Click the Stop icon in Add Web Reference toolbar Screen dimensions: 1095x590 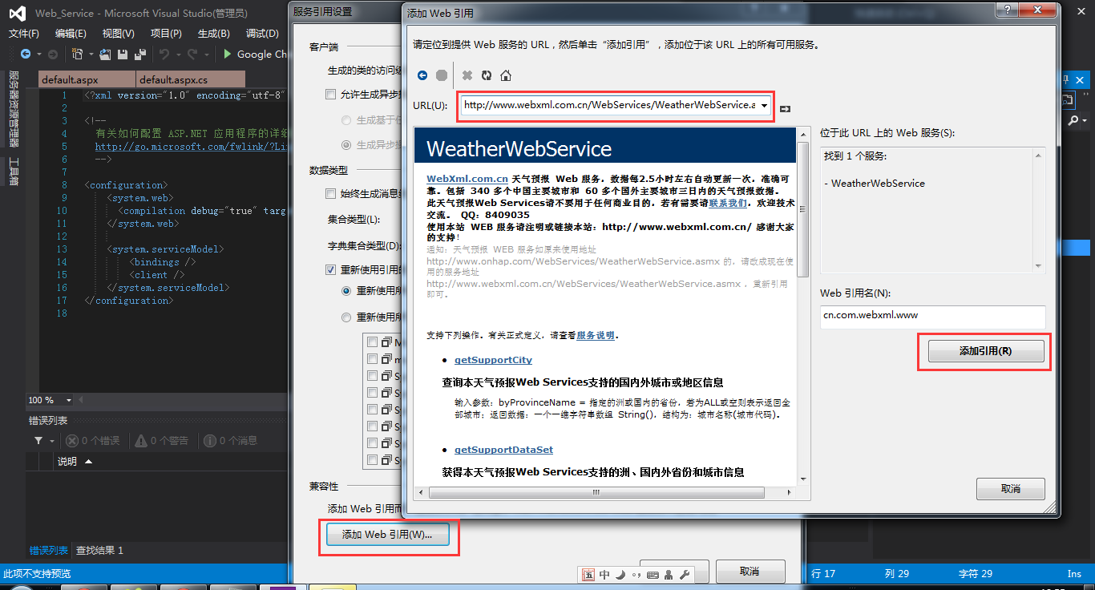click(442, 75)
